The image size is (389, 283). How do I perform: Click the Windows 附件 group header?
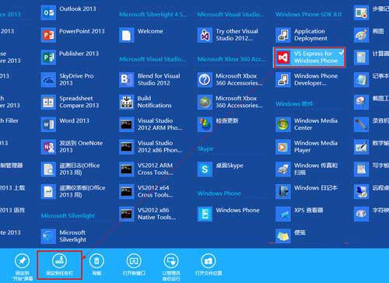(x=295, y=104)
